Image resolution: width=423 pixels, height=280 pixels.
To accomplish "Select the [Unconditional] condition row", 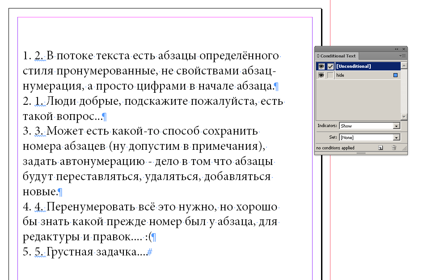I will tap(359, 66).
